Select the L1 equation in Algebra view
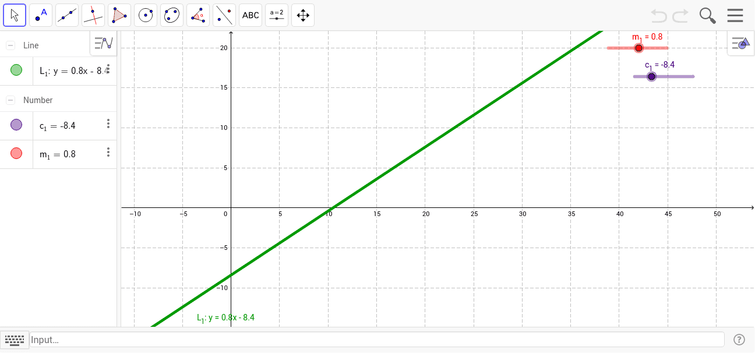Image resolution: width=755 pixels, height=353 pixels. (x=75, y=71)
